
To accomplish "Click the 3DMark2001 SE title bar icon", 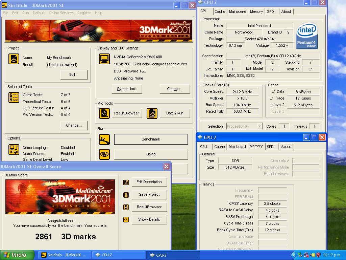I will pyautogui.click(x=4, y=5).
